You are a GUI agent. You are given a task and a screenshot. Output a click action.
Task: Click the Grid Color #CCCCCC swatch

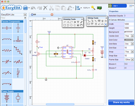click(129, 40)
